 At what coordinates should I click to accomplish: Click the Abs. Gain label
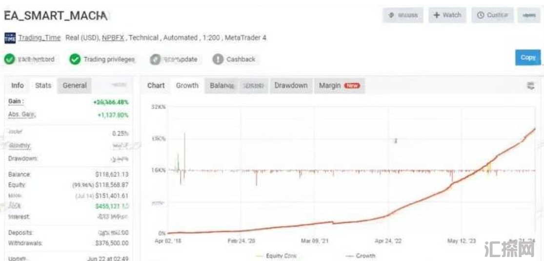pos(22,114)
